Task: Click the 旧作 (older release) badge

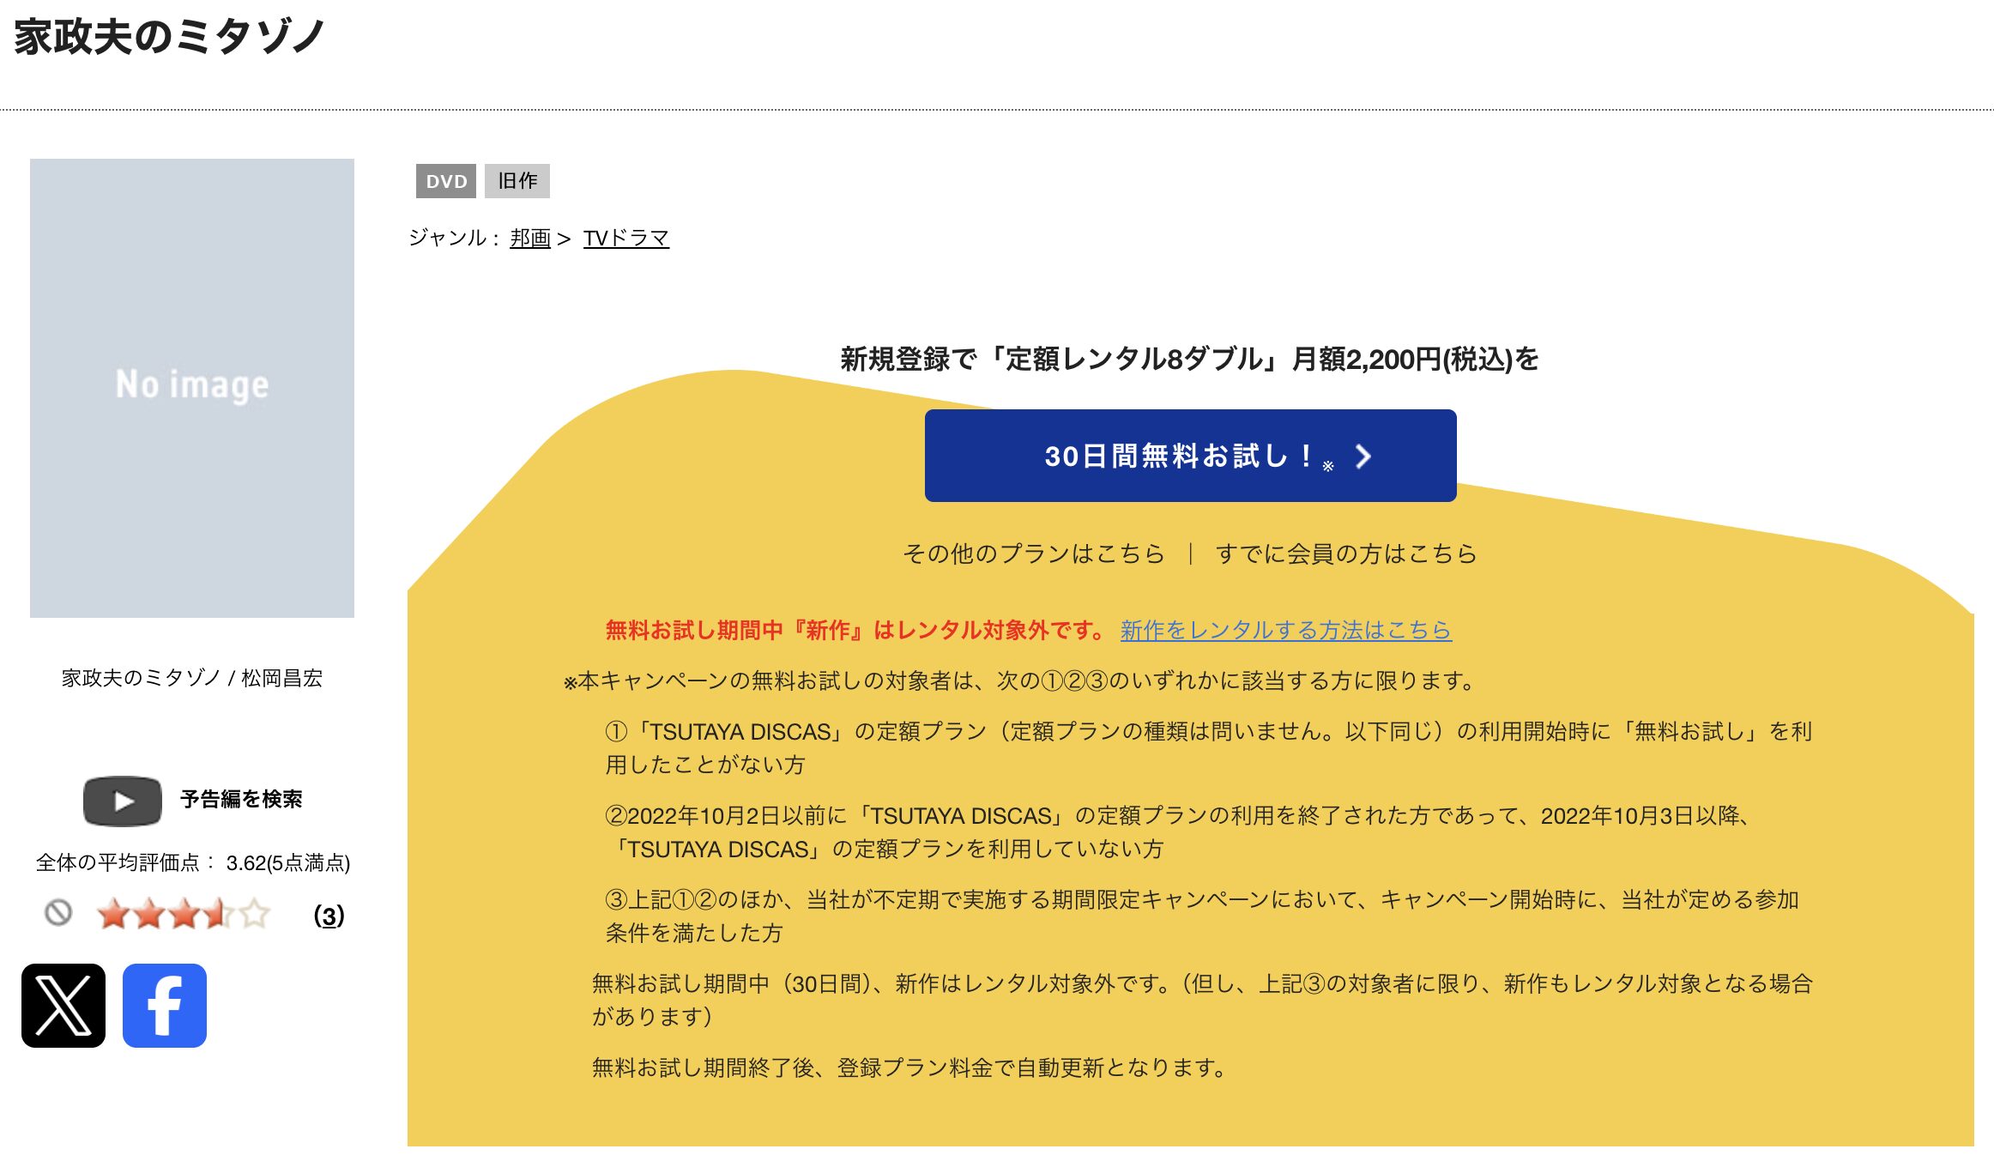Action: pyautogui.click(x=517, y=181)
